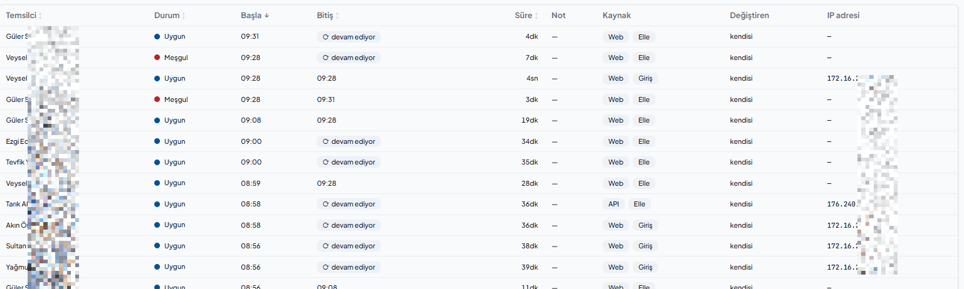
Task: Click the refresh icon in the 4dk row
Action: [x=326, y=37]
